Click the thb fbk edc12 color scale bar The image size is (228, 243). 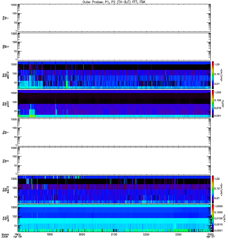click(x=213, y=75)
